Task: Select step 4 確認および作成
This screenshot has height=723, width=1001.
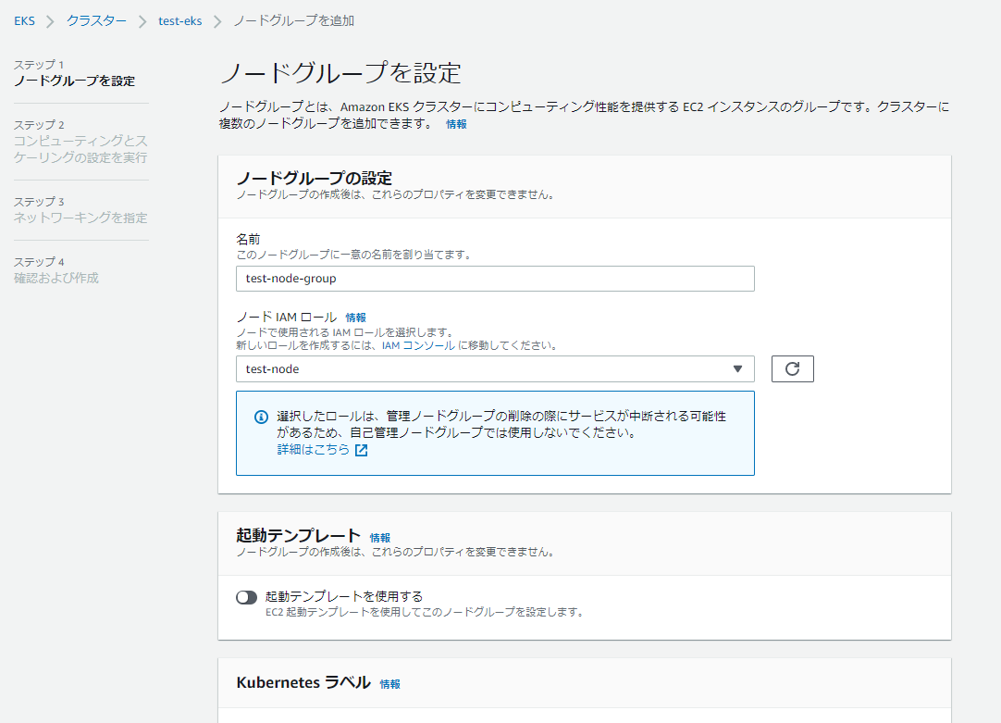Action: pos(56,278)
